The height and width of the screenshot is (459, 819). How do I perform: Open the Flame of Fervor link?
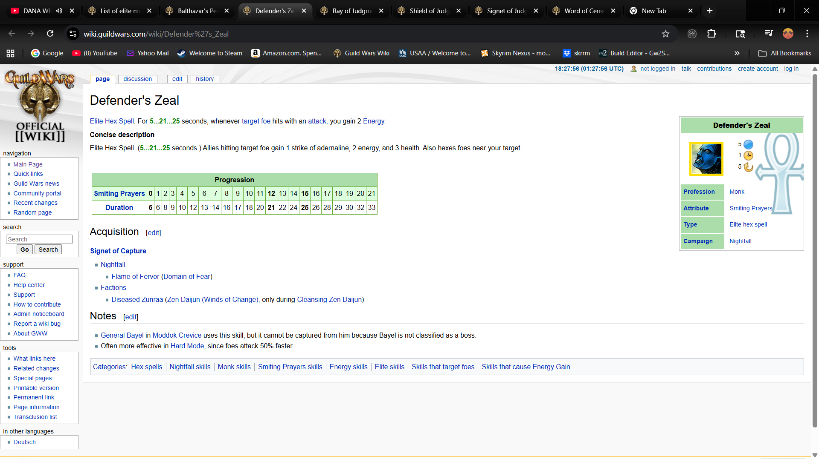[135, 276]
